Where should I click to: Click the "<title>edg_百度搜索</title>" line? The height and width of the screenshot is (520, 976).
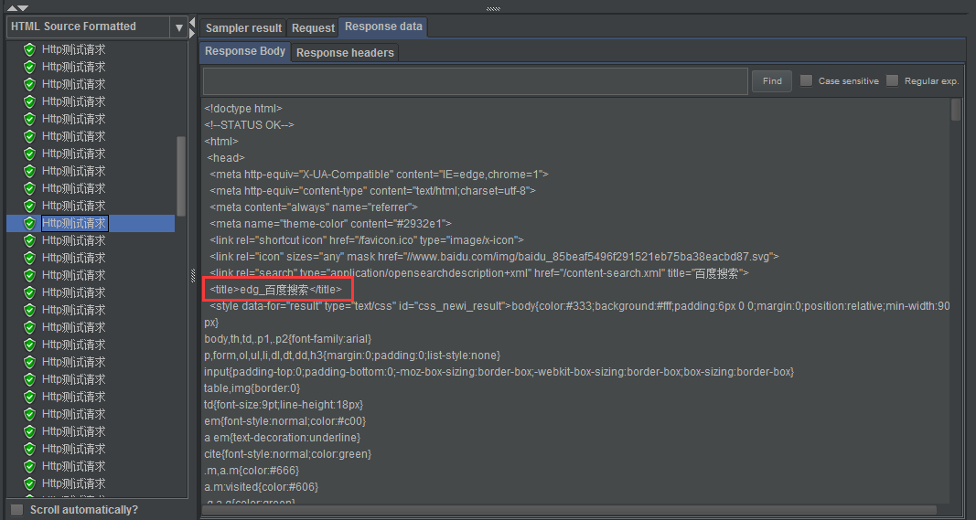pyautogui.click(x=275, y=289)
